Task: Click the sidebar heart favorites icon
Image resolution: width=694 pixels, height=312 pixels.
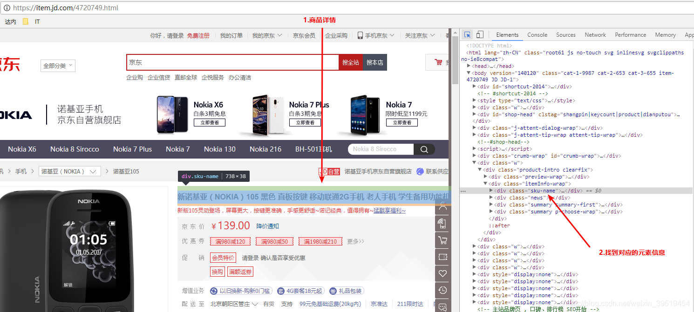Action: pos(442,273)
